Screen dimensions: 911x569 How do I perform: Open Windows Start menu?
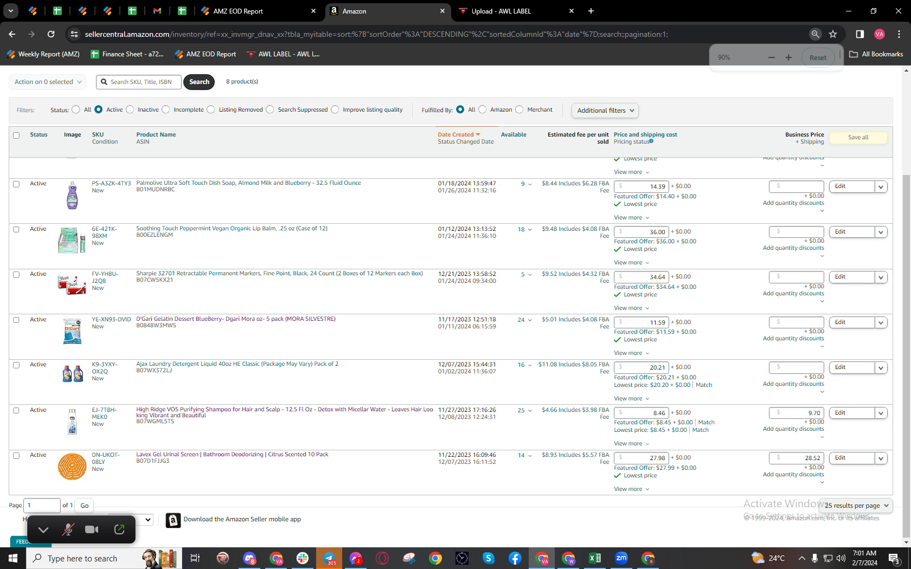coord(13,558)
